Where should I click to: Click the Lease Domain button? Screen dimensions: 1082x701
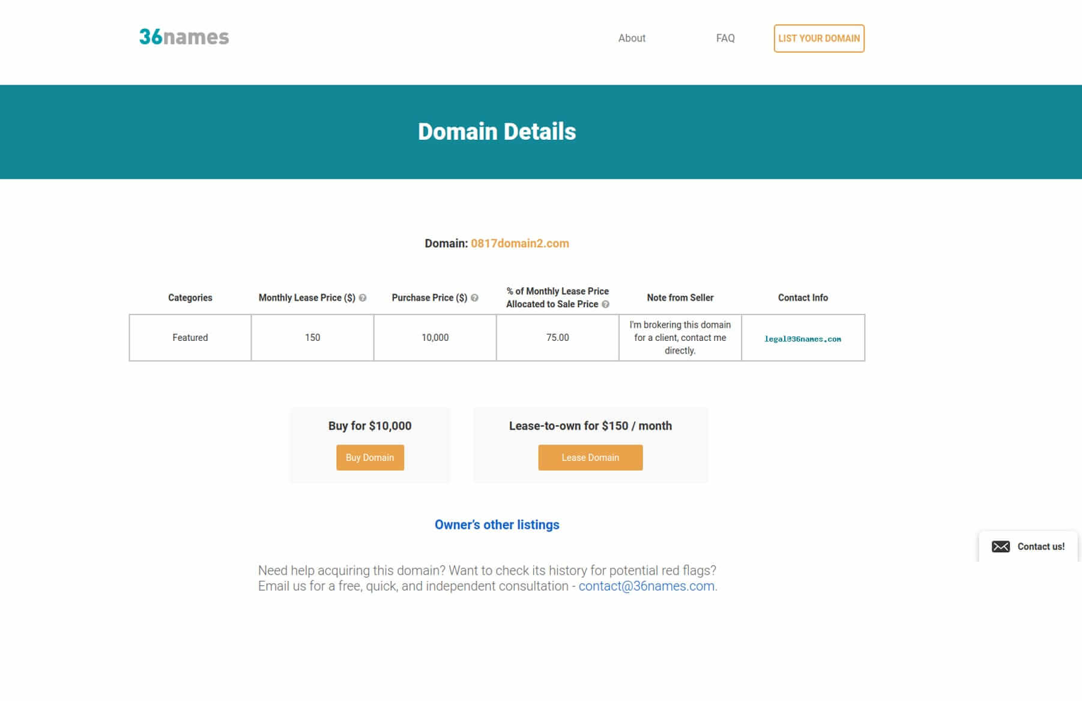coord(590,457)
